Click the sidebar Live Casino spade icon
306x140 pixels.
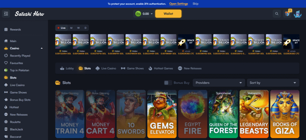(x=6, y=85)
